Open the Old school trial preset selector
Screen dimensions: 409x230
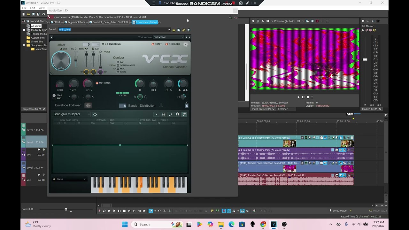coord(168,37)
